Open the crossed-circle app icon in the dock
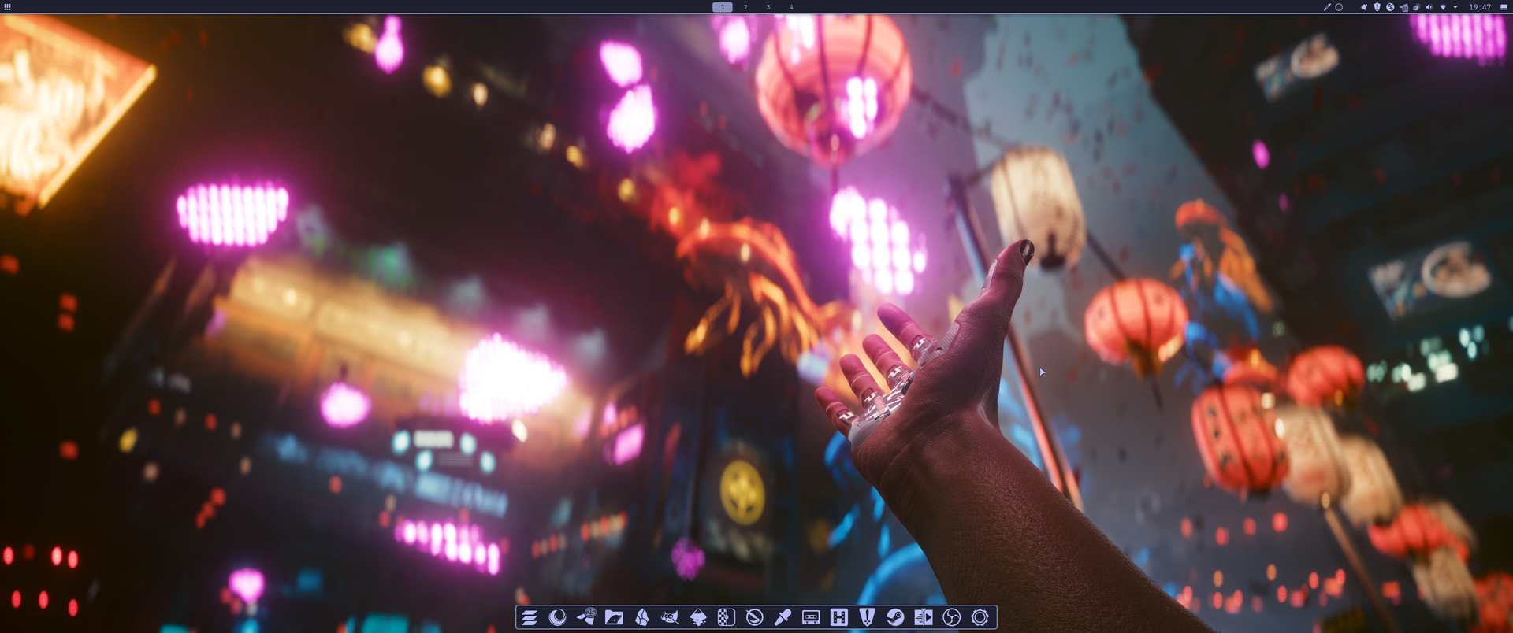This screenshot has width=1513, height=633. (754, 617)
